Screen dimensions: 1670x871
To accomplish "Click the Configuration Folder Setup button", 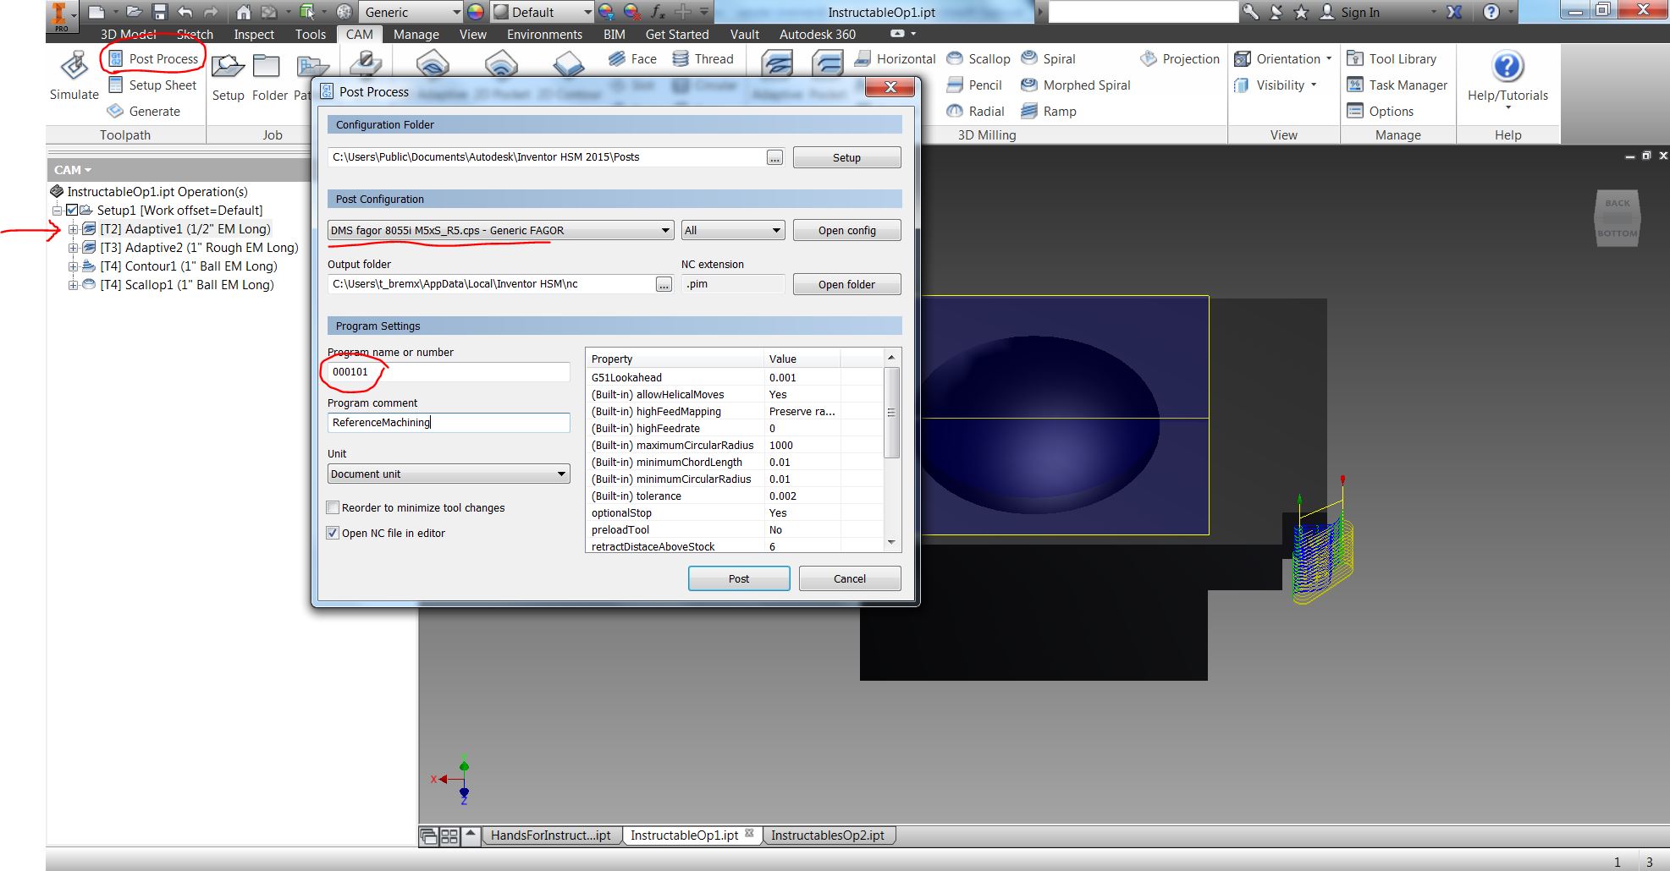I will 846,157.
